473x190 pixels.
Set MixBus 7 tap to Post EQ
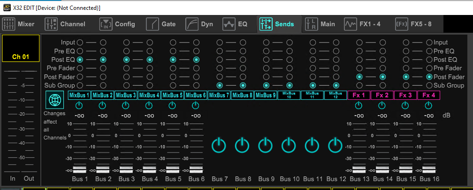220,59
